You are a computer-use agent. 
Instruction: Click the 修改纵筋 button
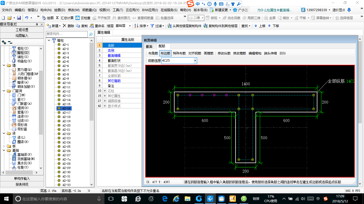(224, 53)
